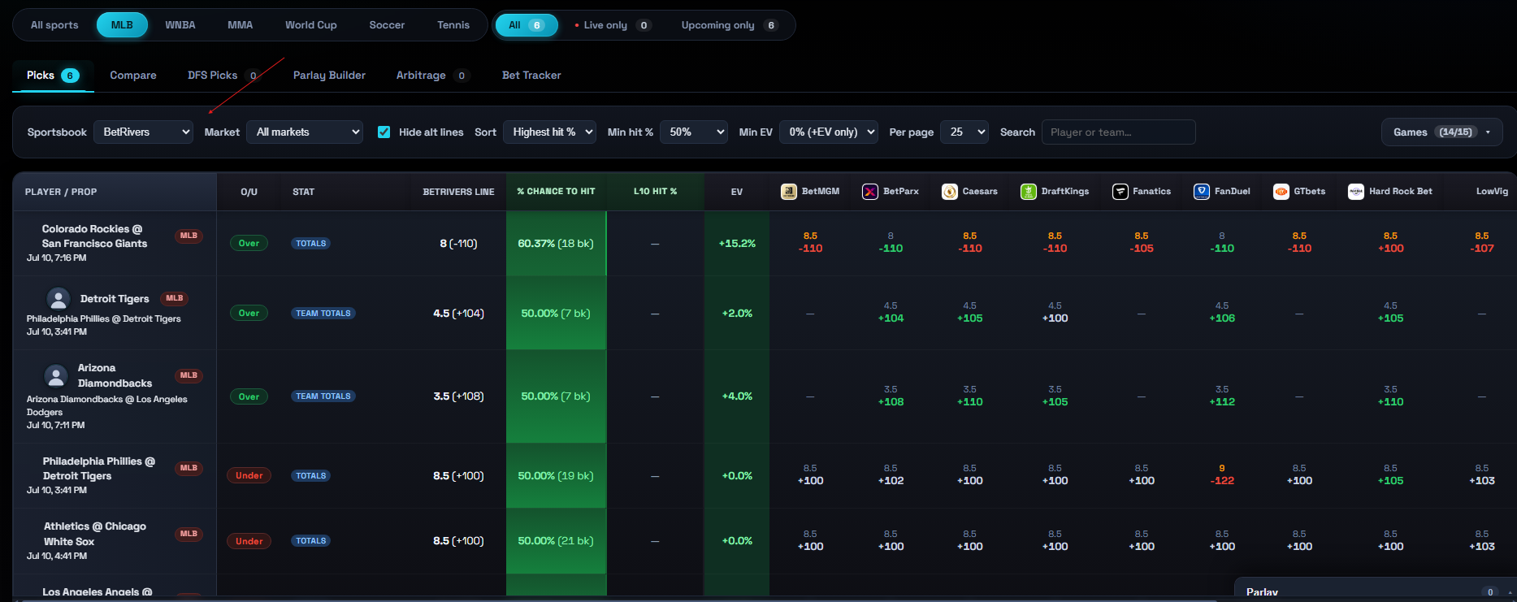
Task: Open the Arbitrage tab
Action: coord(432,76)
